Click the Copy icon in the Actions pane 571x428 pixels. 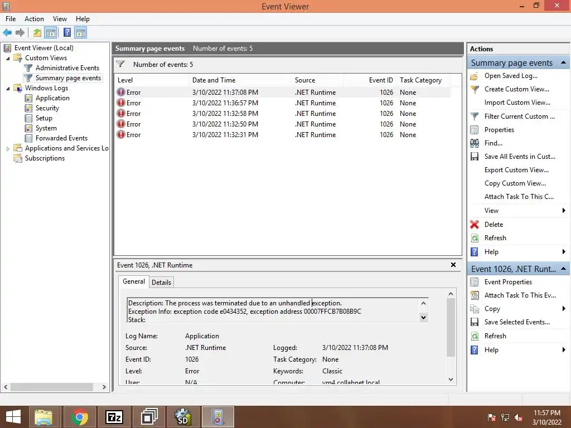(x=475, y=309)
